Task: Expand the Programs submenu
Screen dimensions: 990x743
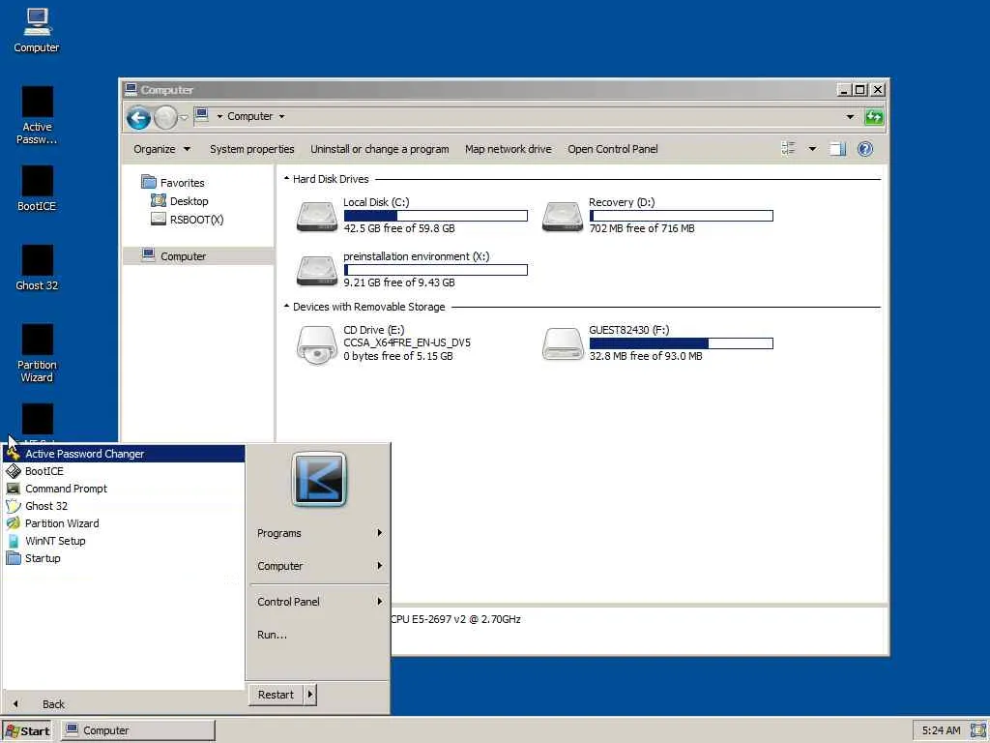Action: [x=319, y=533]
